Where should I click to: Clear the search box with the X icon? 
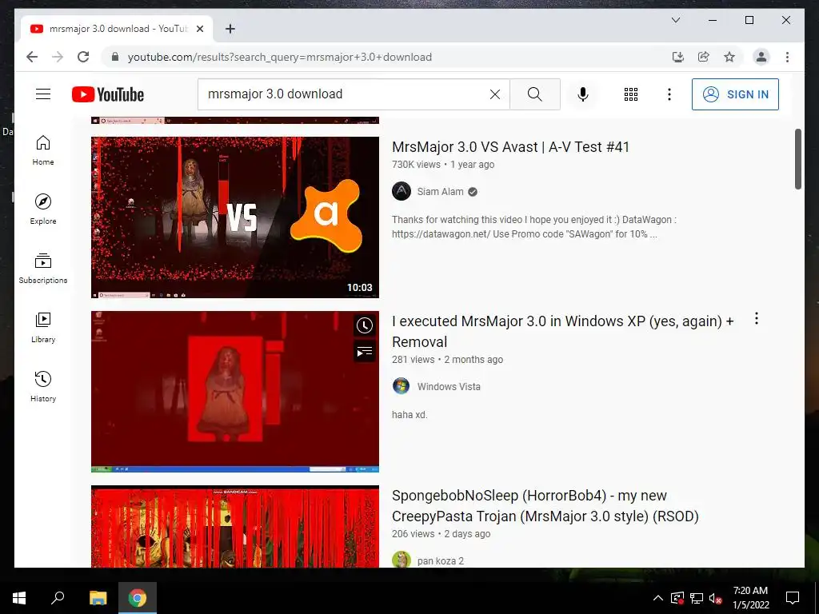(494, 94)
